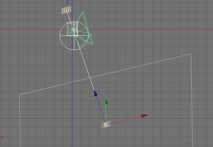Select the light target icon at the gizmo origin
The image size is (213, 147).
click(x=106, y=124)
